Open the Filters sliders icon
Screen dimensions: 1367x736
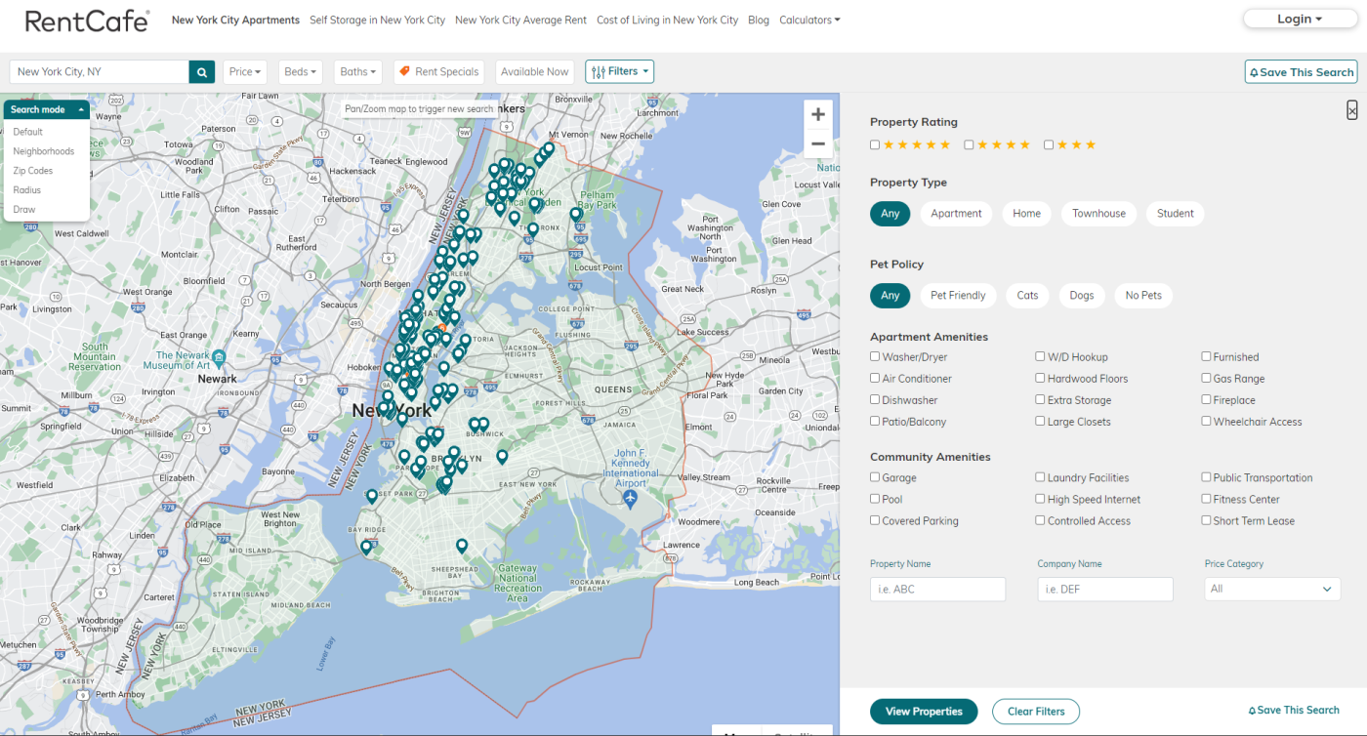598,71
